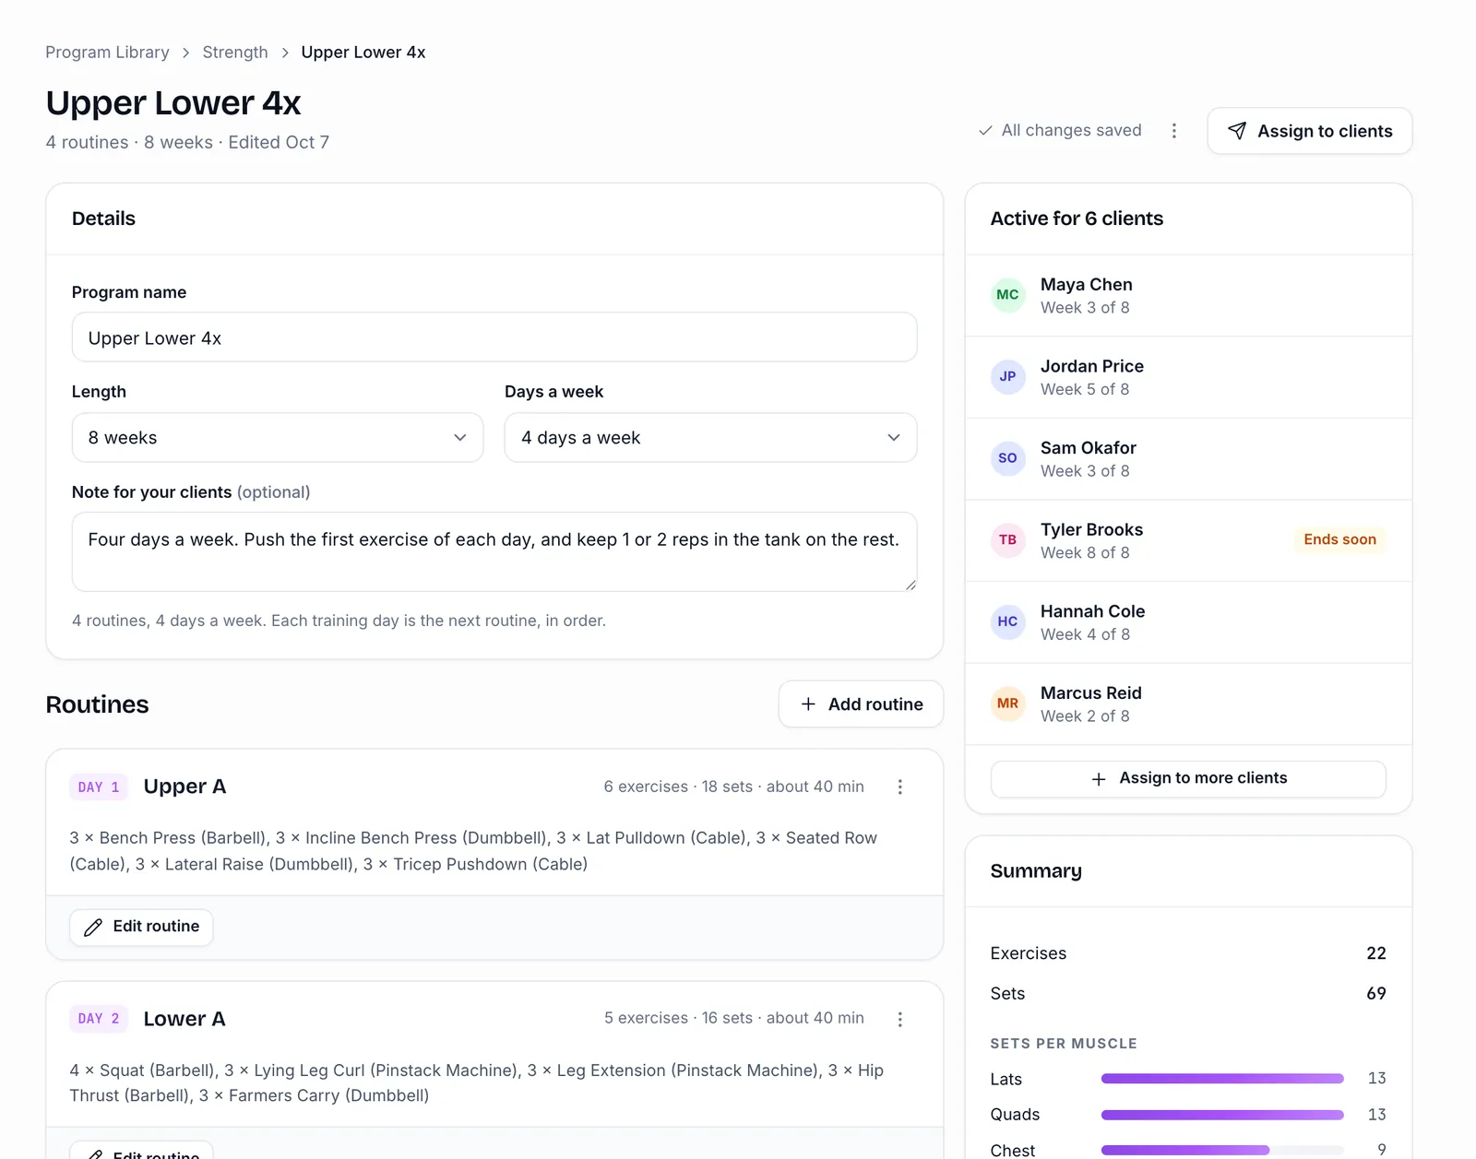Click the DAY 1 badge

99,786
